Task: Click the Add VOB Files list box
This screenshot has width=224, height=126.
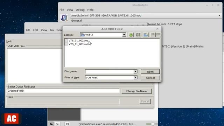Action: [35, 66]
